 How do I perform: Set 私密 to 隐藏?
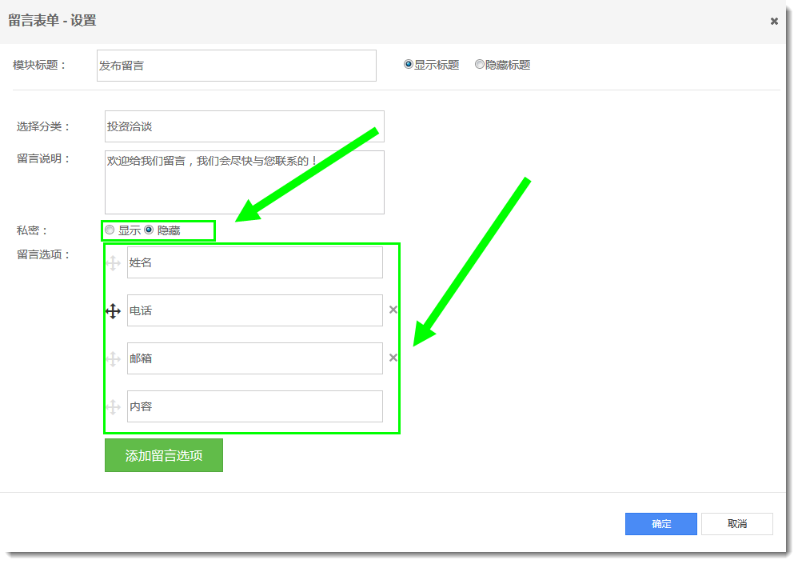pyautogui.click(x=149, y=230)
